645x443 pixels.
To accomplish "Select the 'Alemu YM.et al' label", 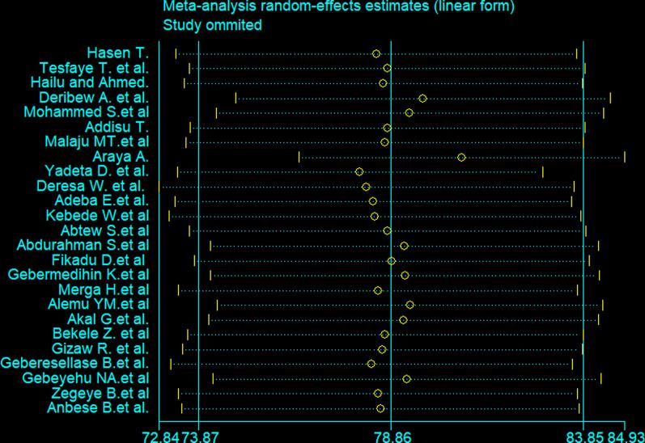I will (98, 304).
